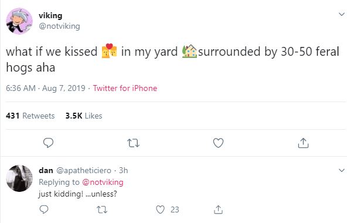Open the tweet timestamp 6:36 AM Aug 7, 2019
347x223 pixels.
pos(46,88)
